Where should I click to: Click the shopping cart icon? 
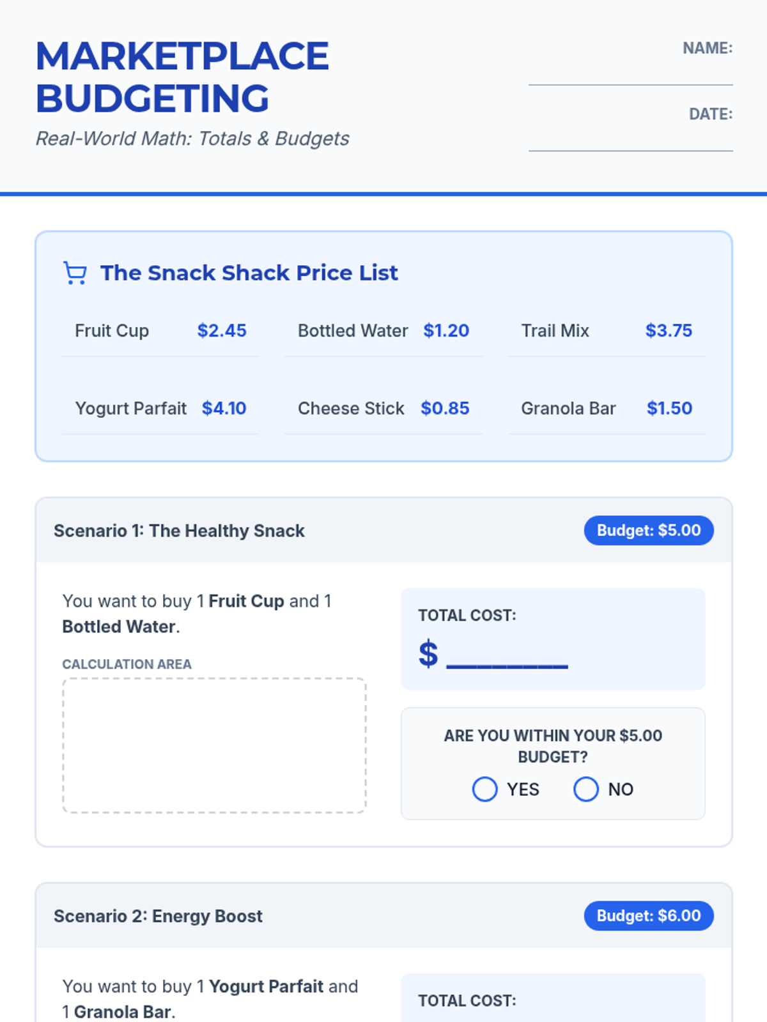tap(75, 273)
